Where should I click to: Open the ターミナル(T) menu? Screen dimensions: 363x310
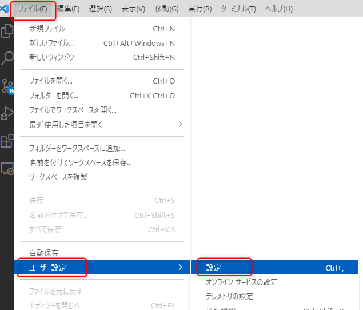(238, 9)
